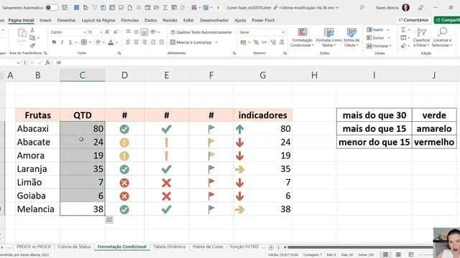Click the Copy icon in clipboard group
Image resolution: width=460 pixels, height=258 pixels.
pos(32,38)
